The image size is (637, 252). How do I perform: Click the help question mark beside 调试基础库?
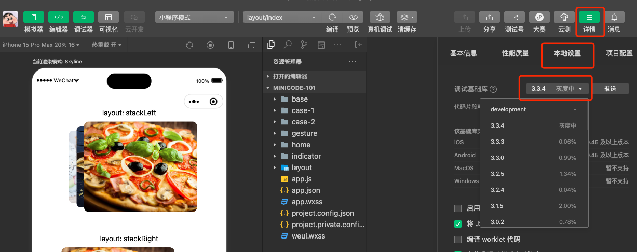(x=493, y=89)
